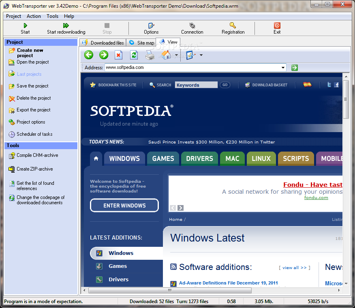The image size is (355, 308).
Task: Switch to Site map tab
Action: (141, 43)
